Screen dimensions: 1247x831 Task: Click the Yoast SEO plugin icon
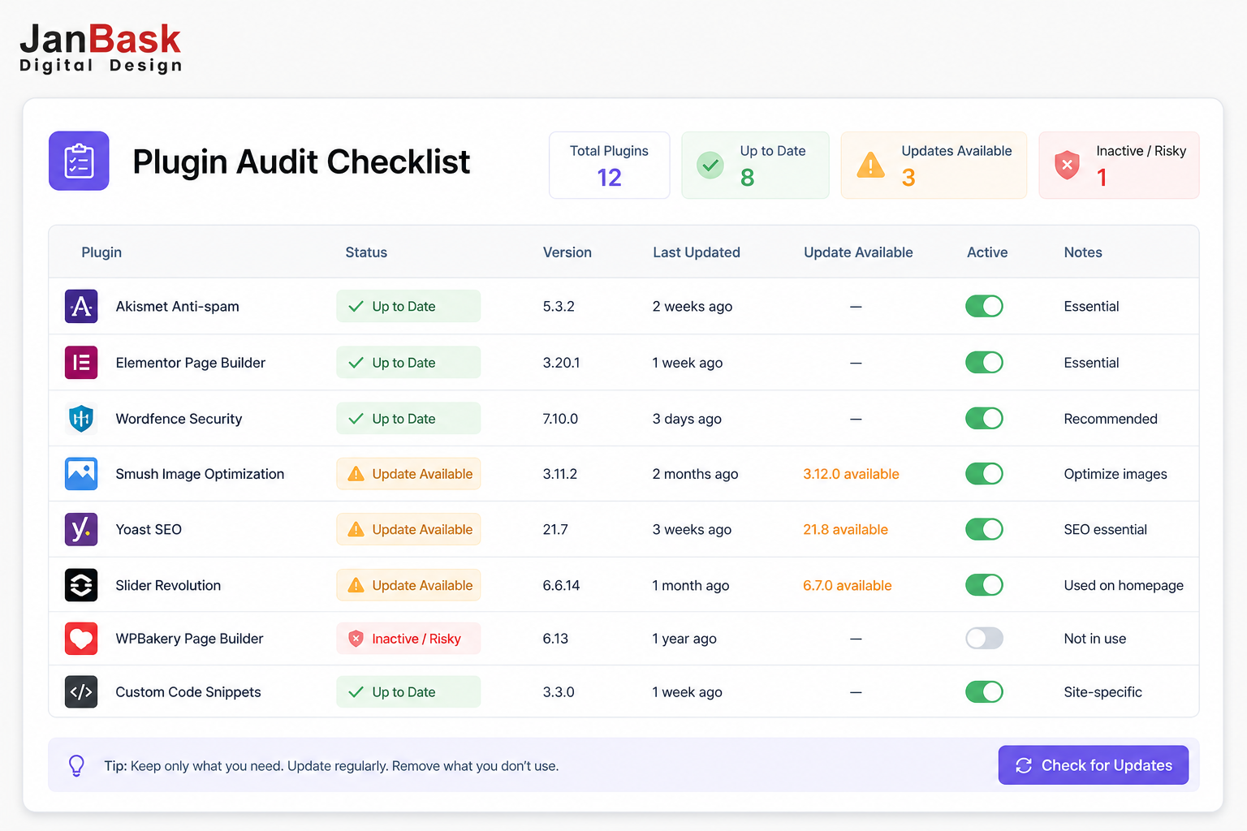(x=81, y=529)
